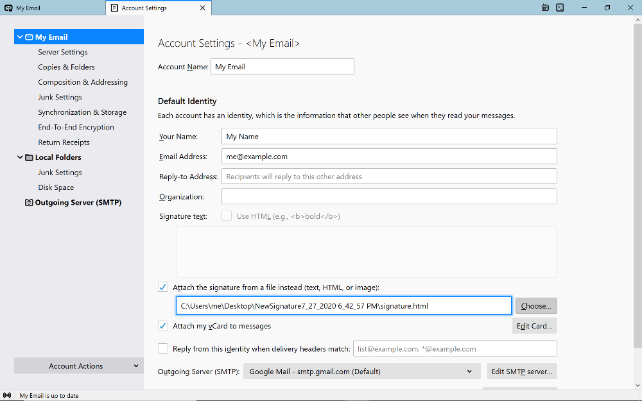Close the Account Settings tab
The height and width of the screenshot is (401, 642).
(x=202, y=8)
